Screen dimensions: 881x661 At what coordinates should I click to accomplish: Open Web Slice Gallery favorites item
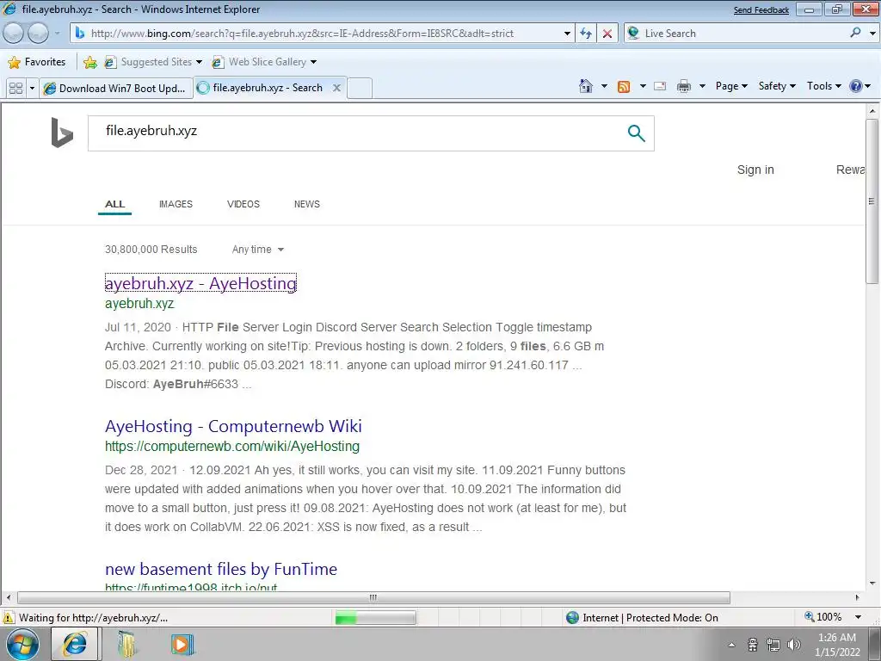264,62
